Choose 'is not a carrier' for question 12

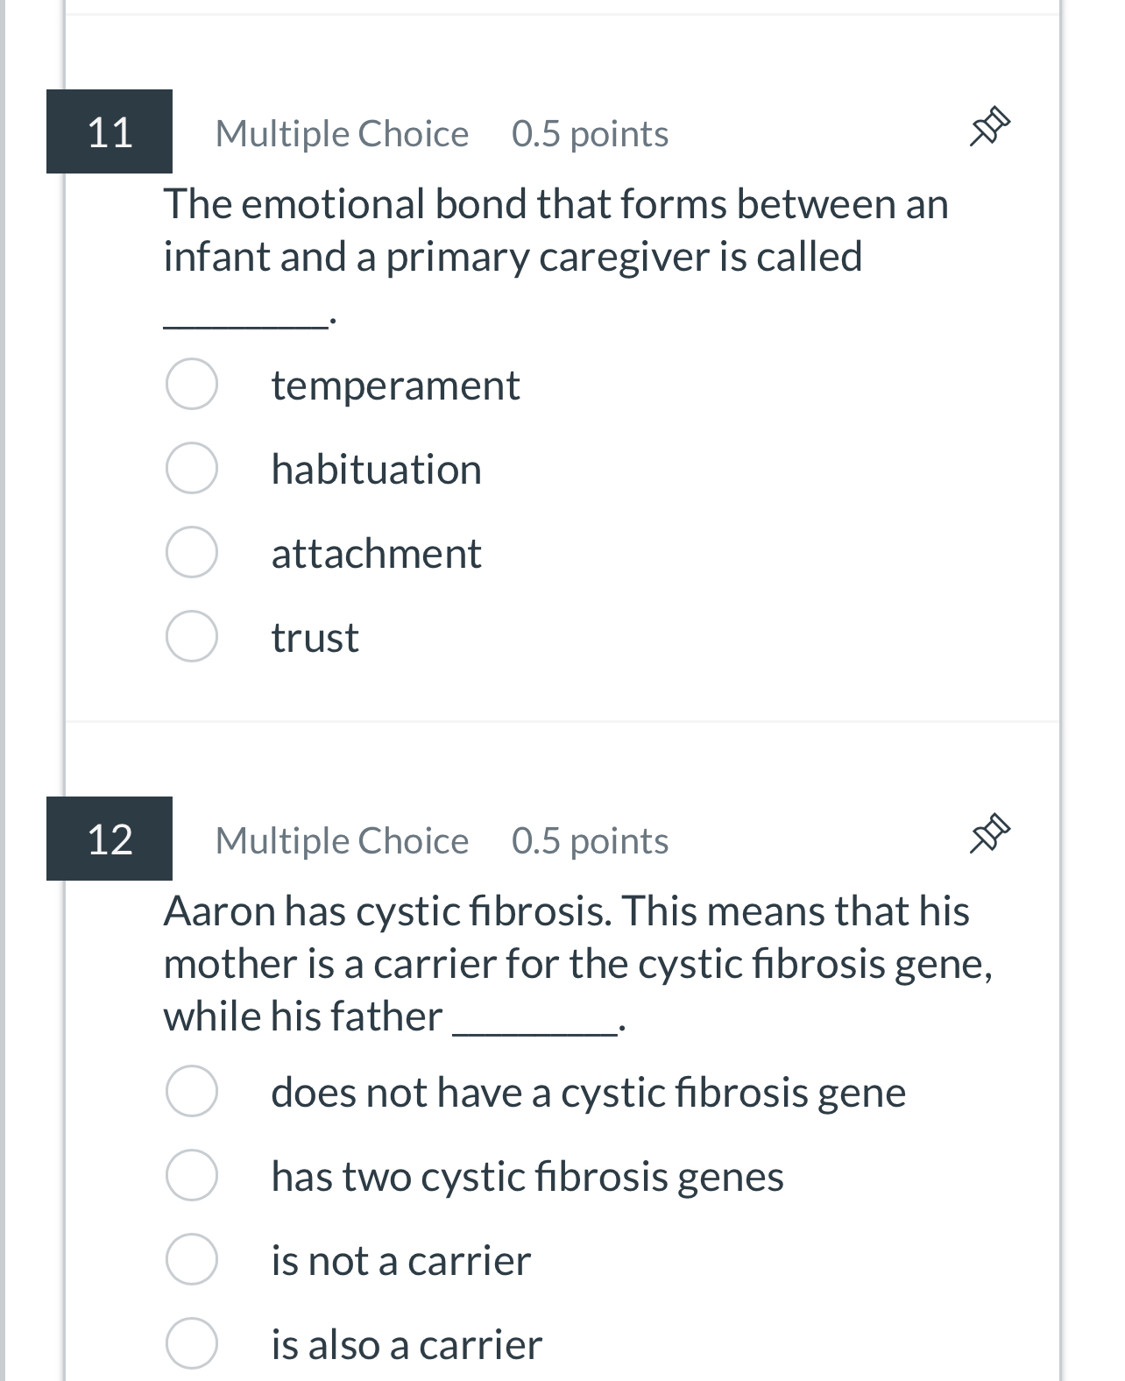191,1261
